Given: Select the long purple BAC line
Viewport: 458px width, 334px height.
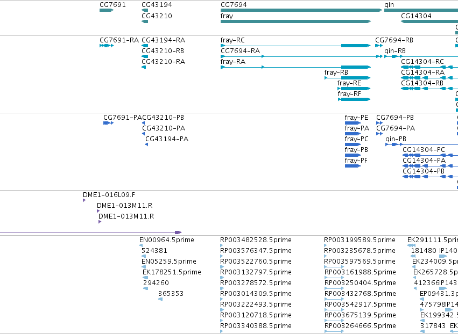Looking at the screenshot, I should click(90, 233).
